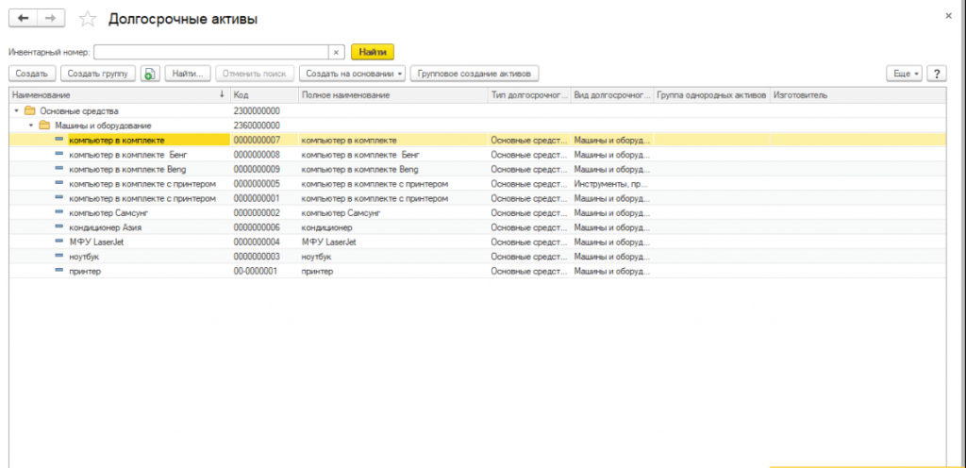Click the Основные средства folder icon

[x=30, y=110]
